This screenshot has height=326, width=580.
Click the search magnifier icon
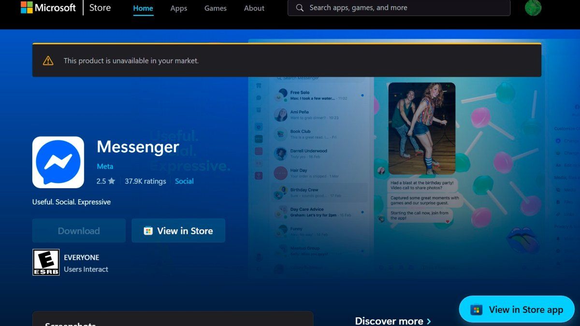(300, 8)
